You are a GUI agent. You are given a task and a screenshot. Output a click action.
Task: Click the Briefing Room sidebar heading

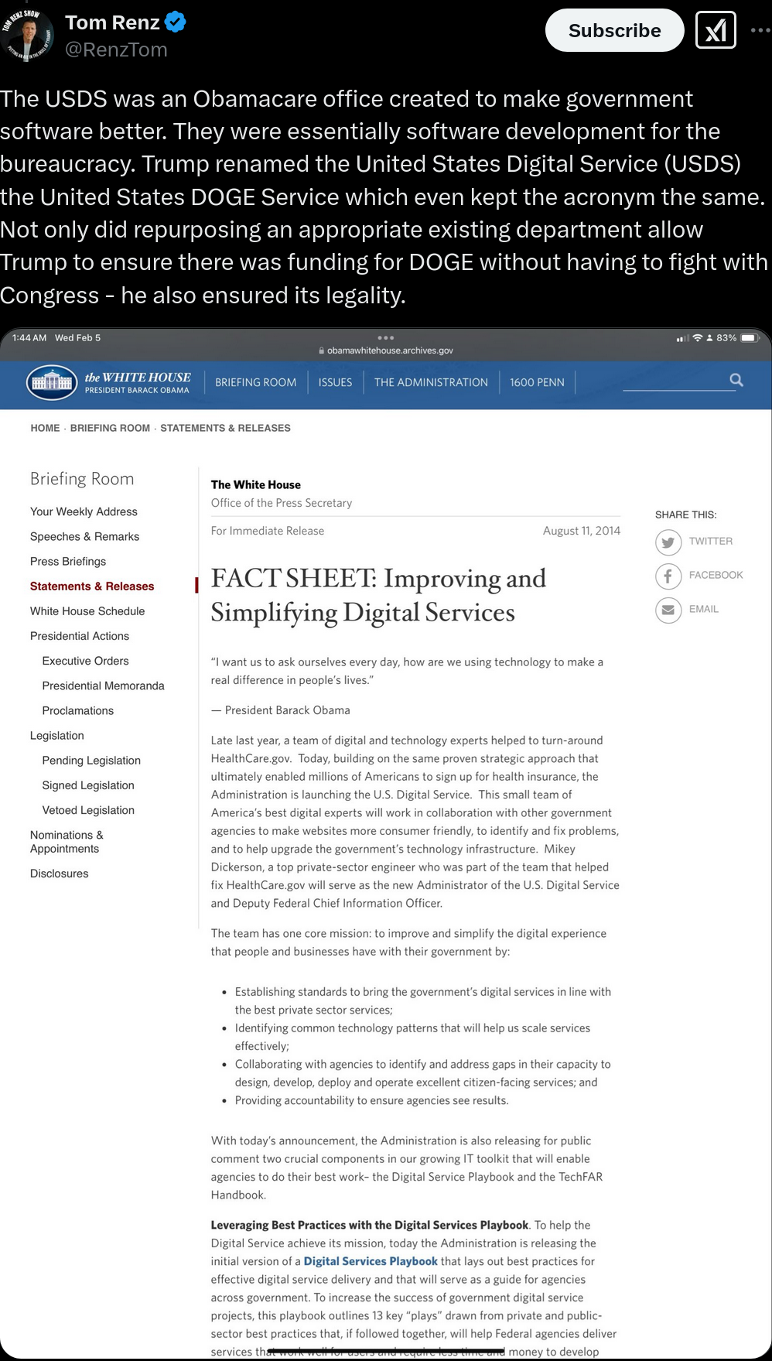[82, 478]
